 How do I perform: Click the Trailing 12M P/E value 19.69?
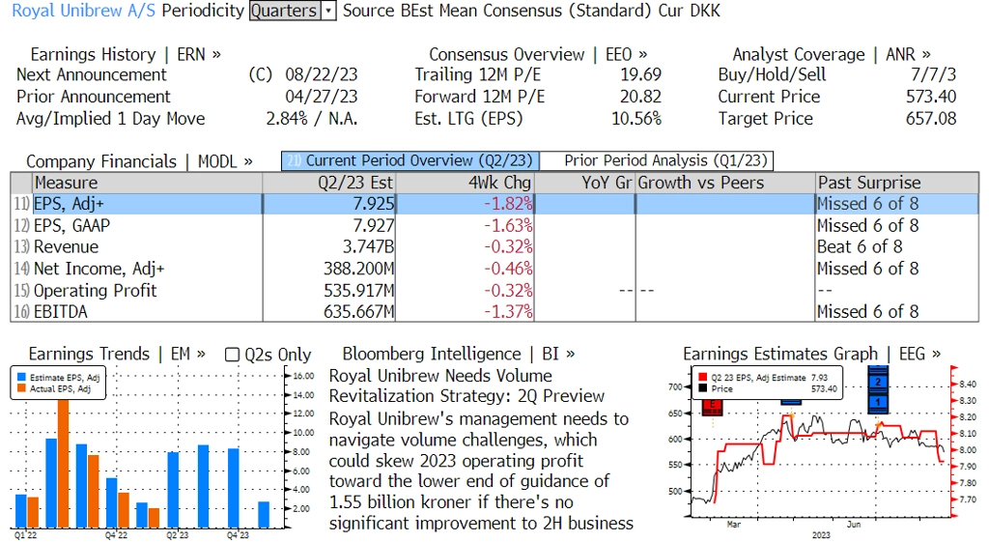(641, 74)
